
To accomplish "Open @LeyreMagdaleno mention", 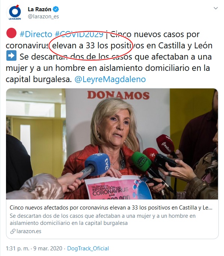I will click(110, 79).
